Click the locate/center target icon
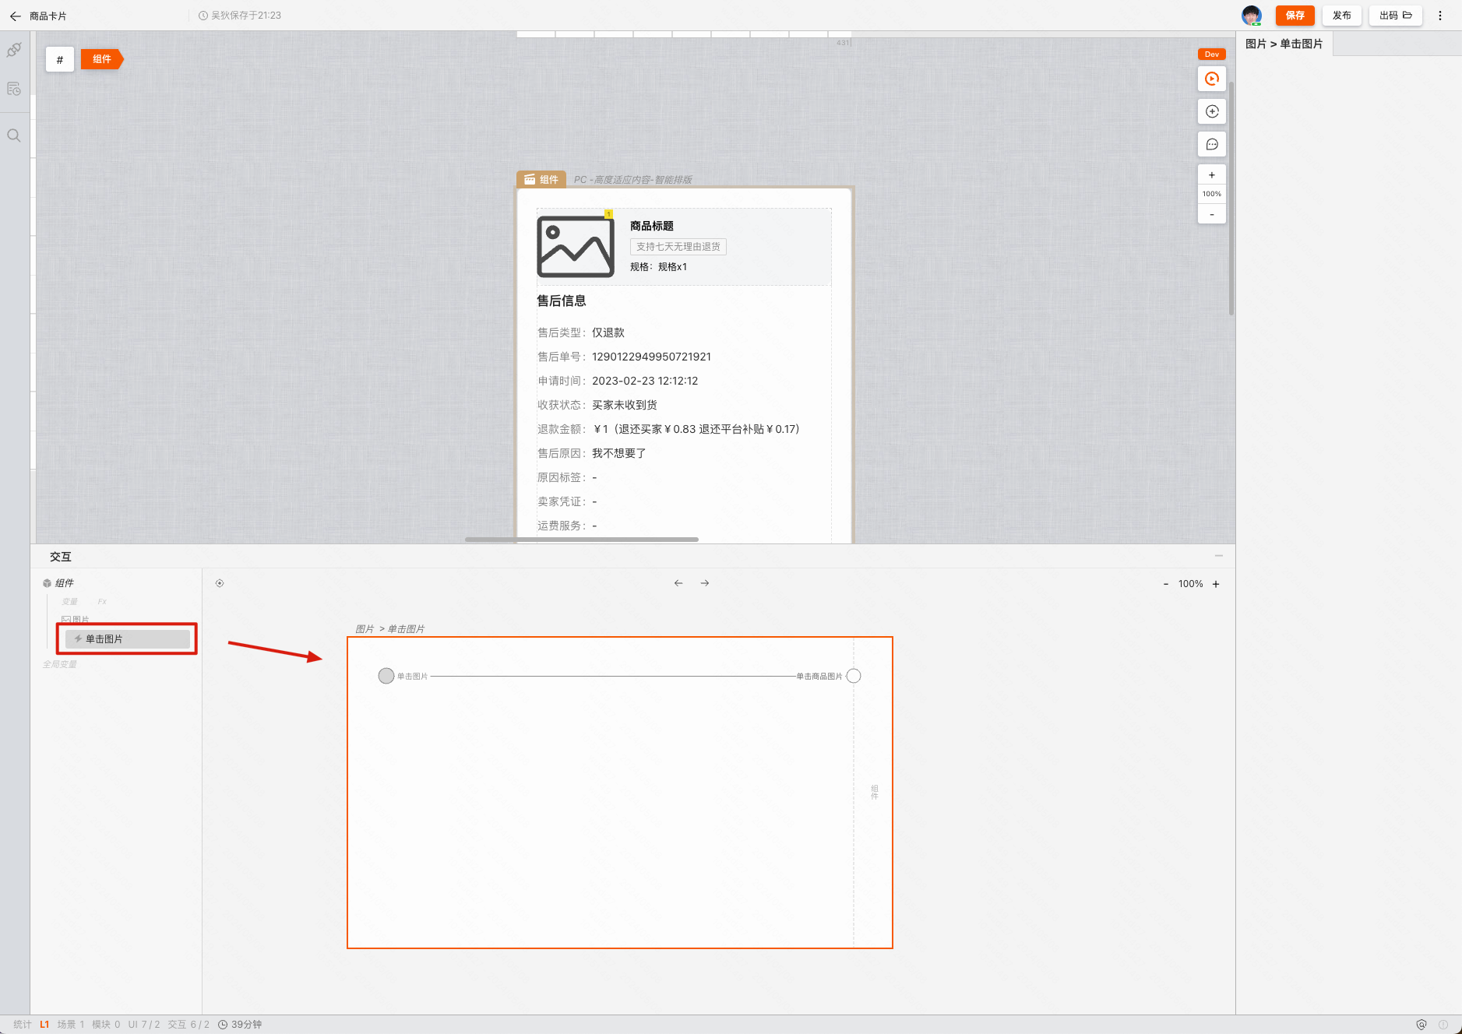1462x1034 pixels. coord(220,583)
